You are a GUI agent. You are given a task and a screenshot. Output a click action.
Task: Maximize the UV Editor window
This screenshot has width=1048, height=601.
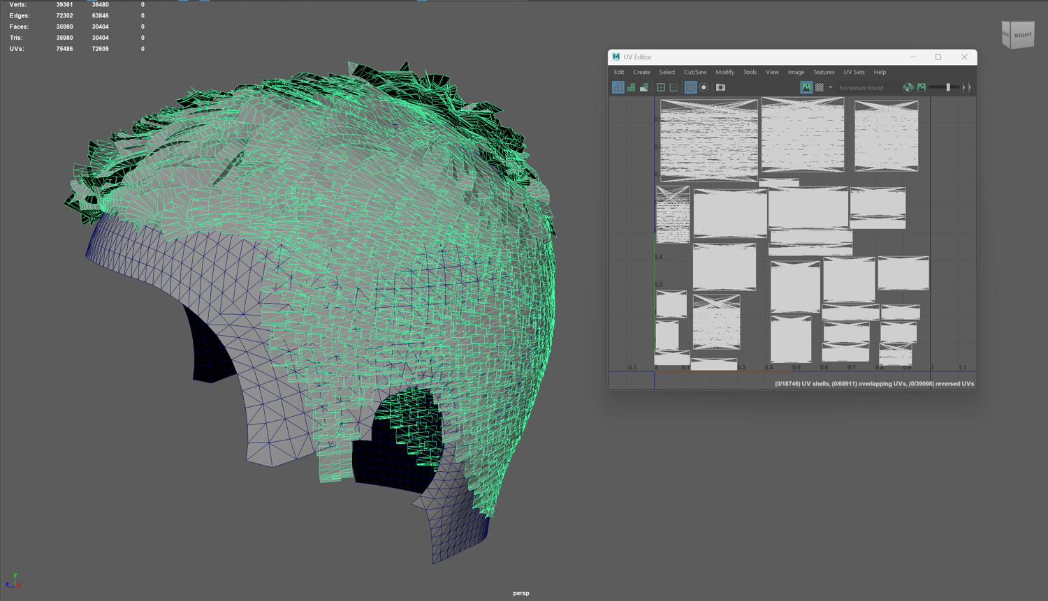(938, 57)
